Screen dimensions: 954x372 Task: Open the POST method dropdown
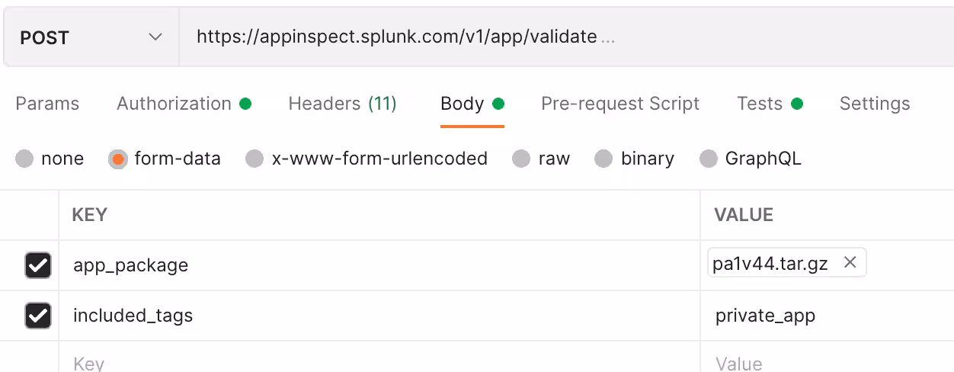tap(91, 37)
